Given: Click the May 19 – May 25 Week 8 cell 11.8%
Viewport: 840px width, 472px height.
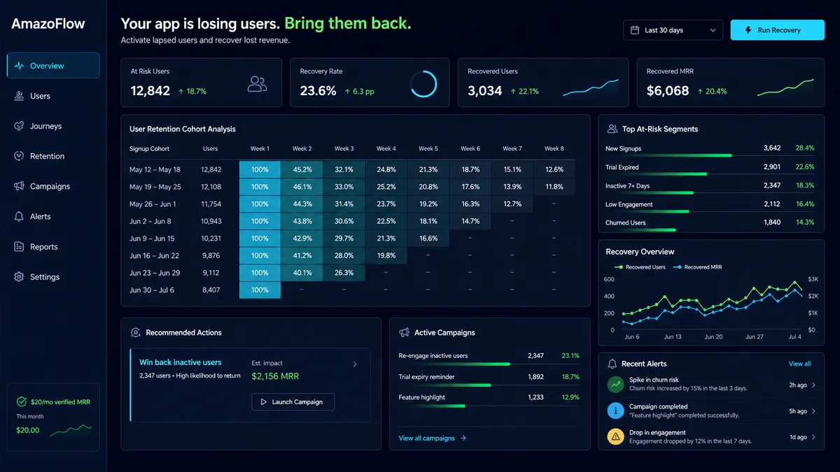Looking at the screenshot, I should (x=554, y=187).
